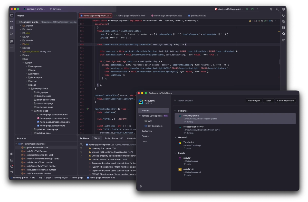308x202 pixels.
Task: Open the Services tool window icon
Action: click(x=12, y=154)
